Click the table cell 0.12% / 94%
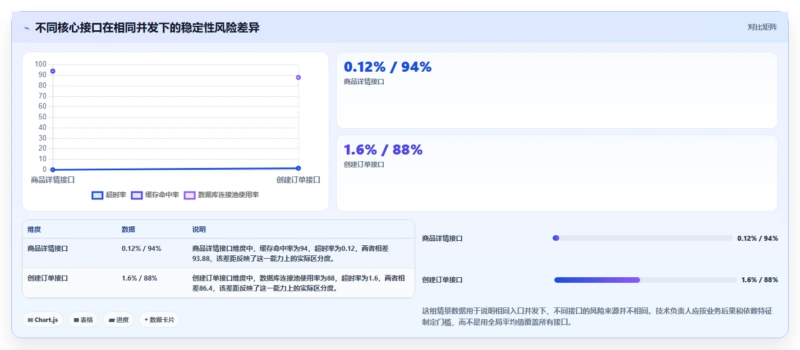 coord(141,249)
